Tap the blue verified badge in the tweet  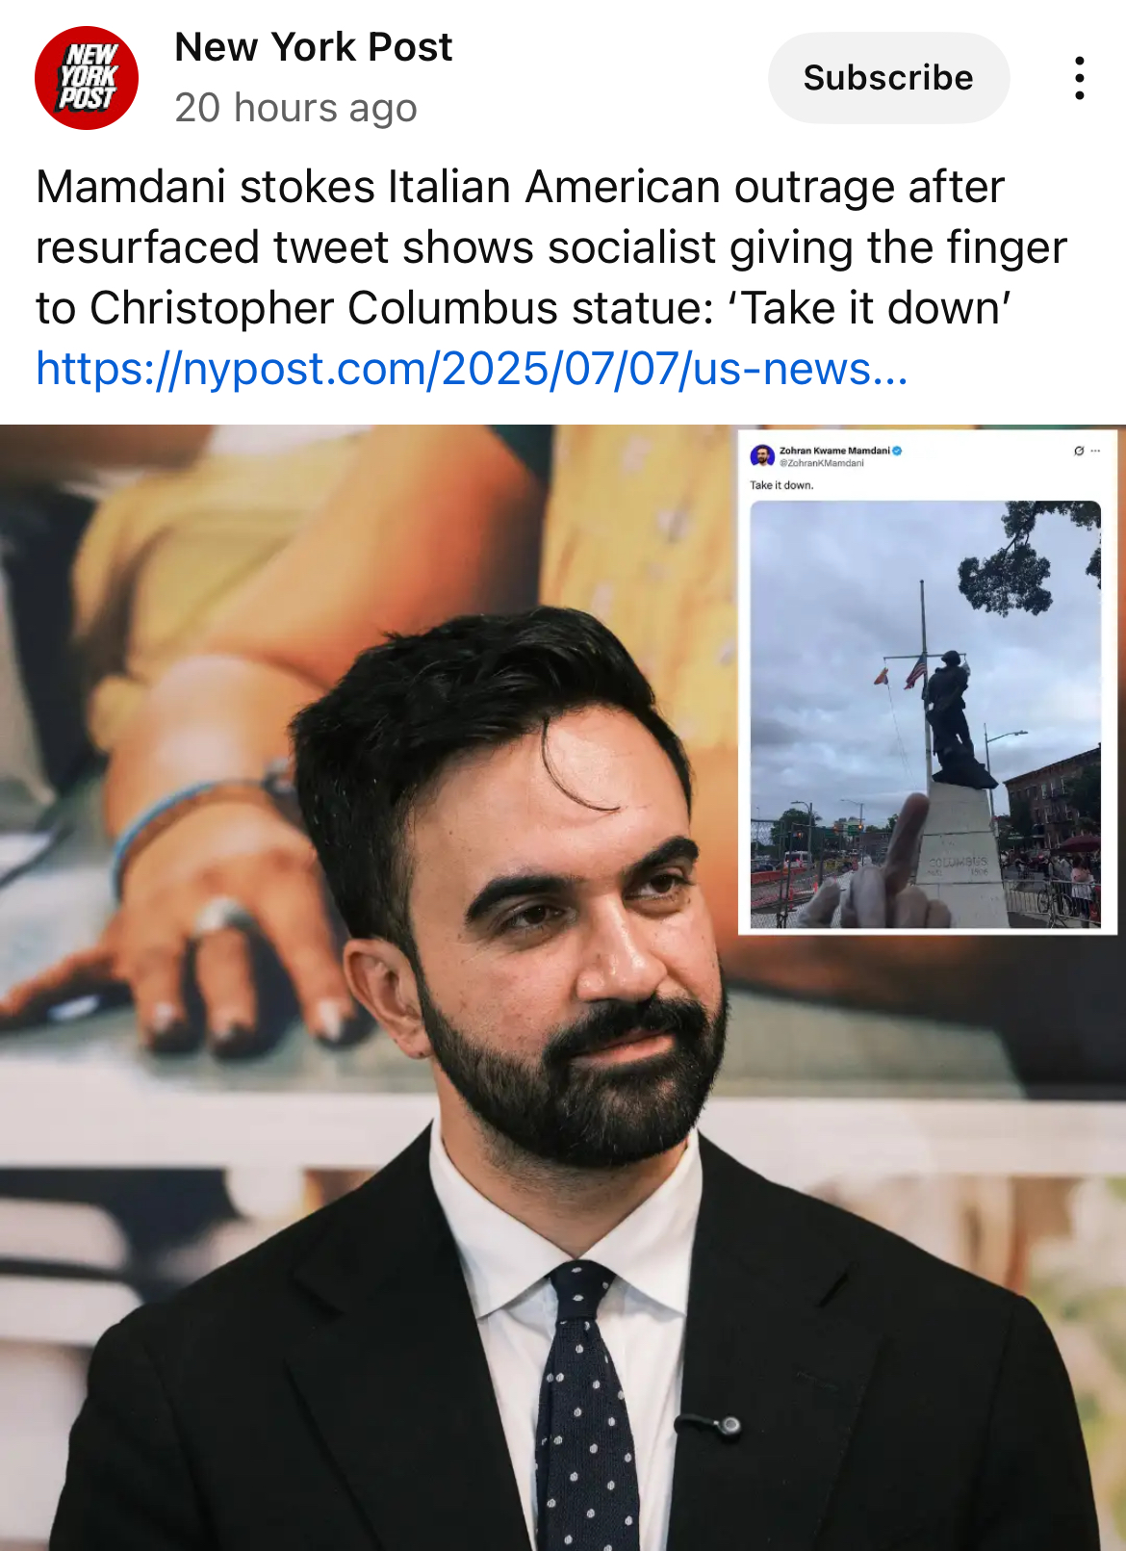point(897,451)
